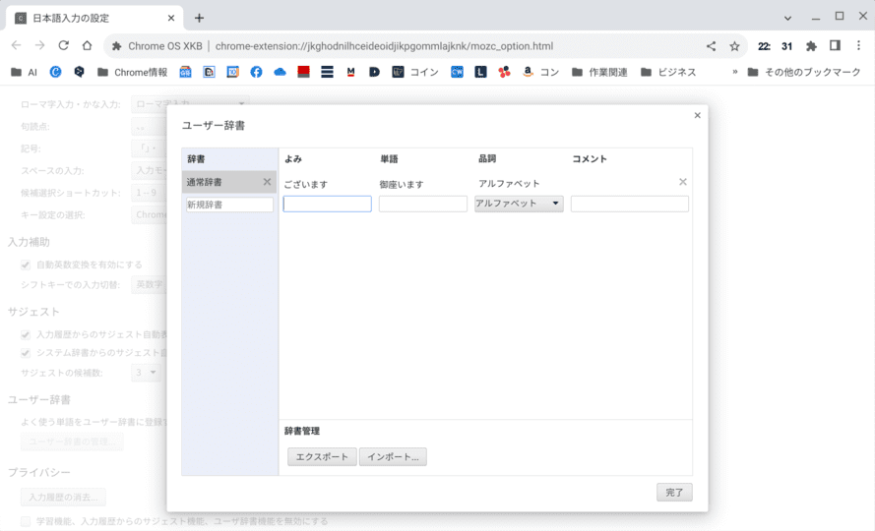Close the 日本語入力の設定 tab

pyautogui.click(x=170, y=18)
